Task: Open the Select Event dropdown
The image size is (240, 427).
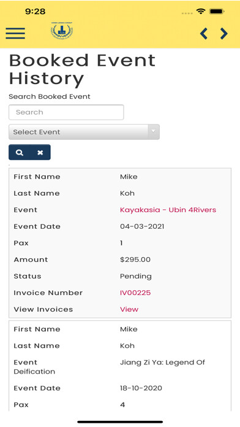Action: [x=84, y=132]
